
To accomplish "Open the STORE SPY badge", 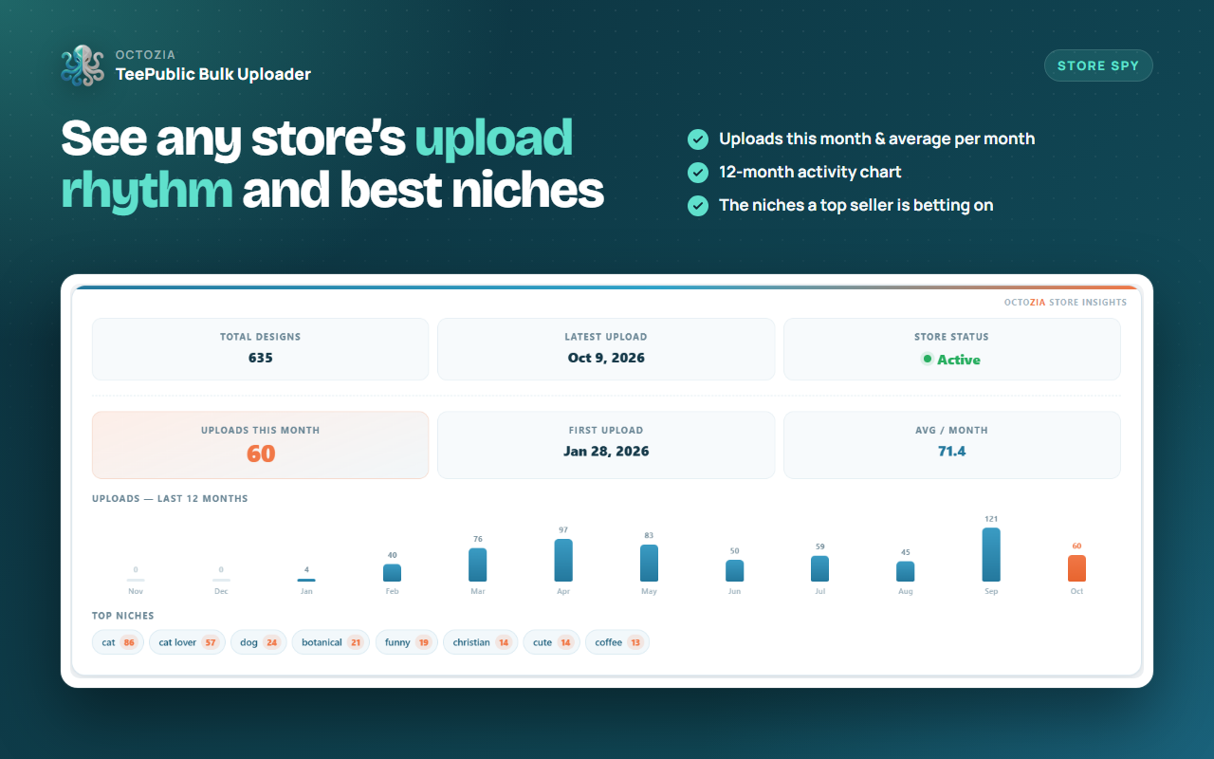I will click(x=1098, y=65).
